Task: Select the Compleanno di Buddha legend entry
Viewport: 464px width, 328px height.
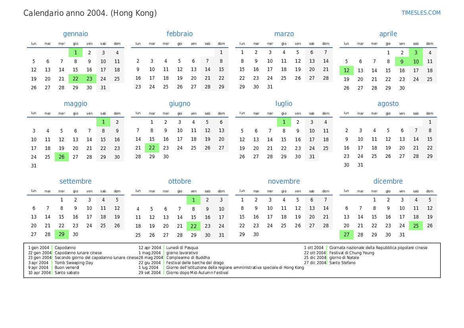Action: point(188,258)
